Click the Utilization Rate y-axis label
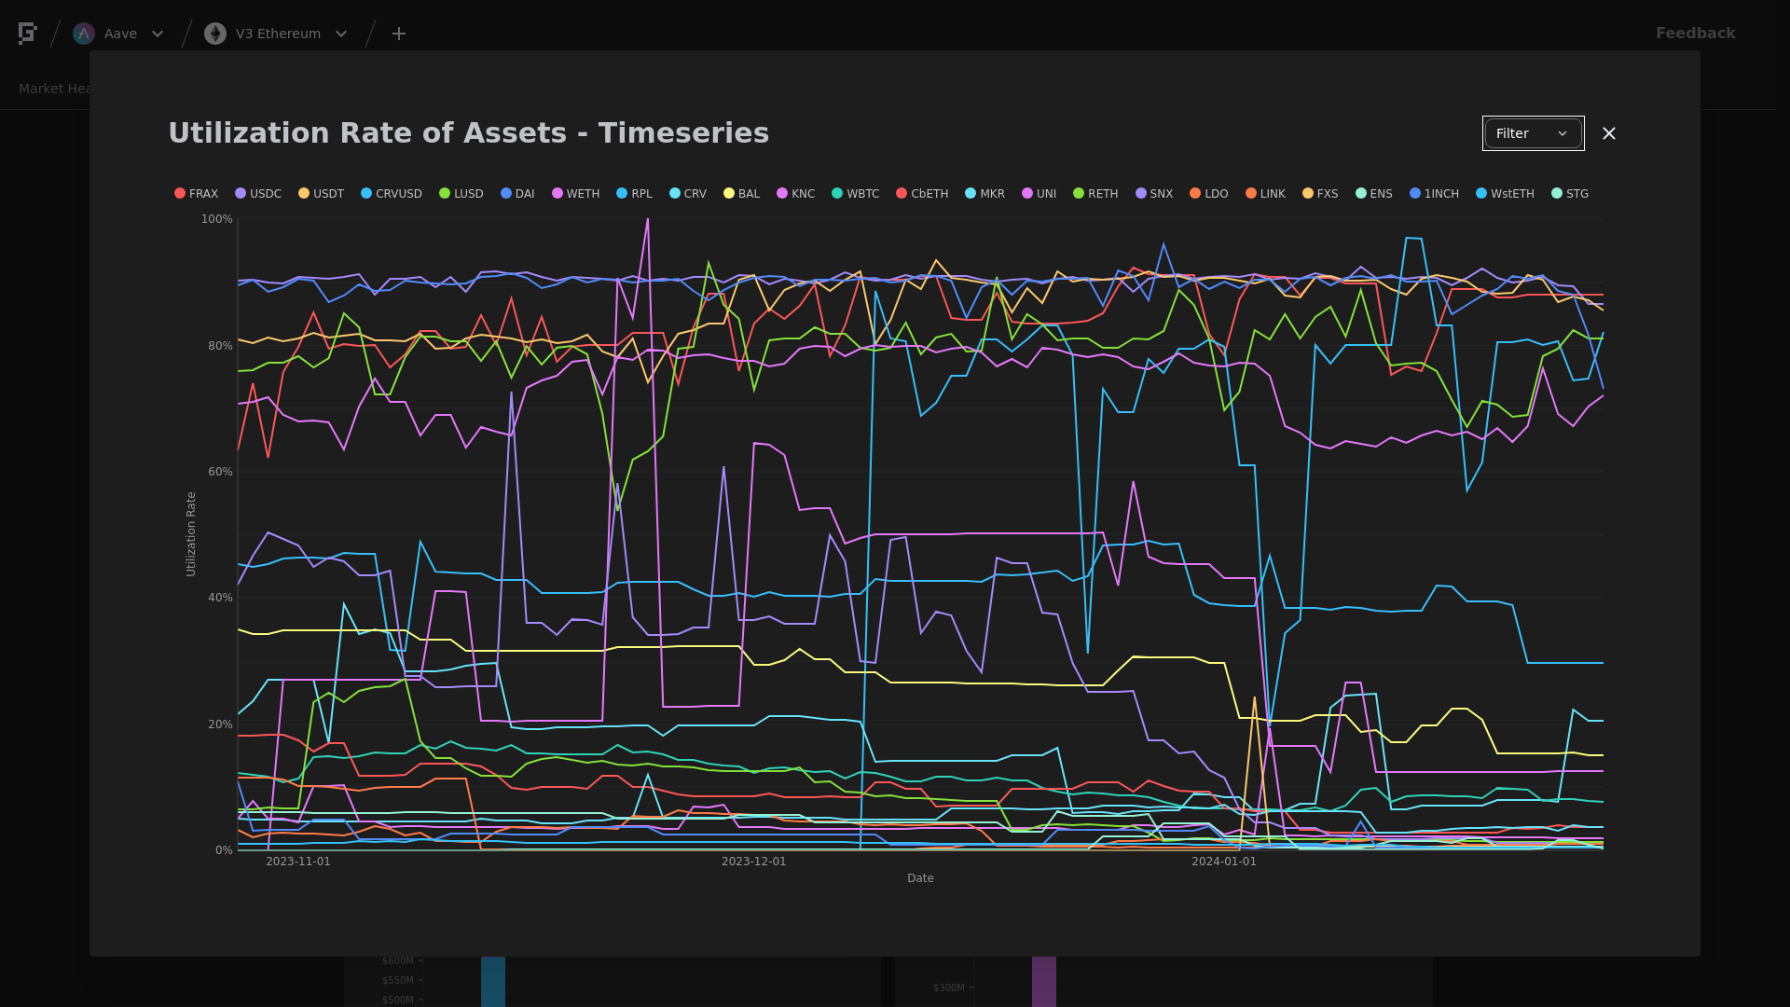This screenshot has height=1007, width=1790. pyautogui.click(x=191, y=534)
